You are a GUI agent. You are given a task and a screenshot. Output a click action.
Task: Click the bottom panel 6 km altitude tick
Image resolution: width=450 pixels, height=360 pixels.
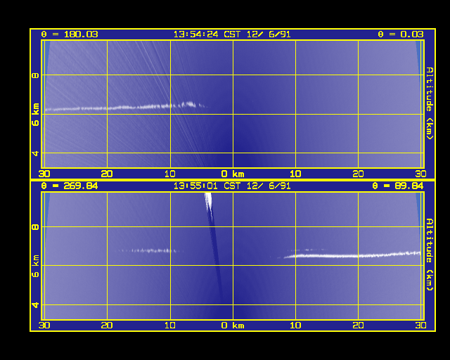(35, 266)
